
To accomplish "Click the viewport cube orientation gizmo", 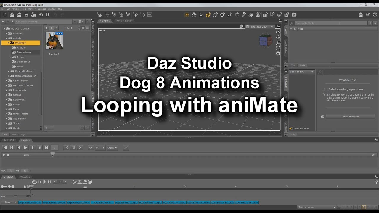I will 266,41.
